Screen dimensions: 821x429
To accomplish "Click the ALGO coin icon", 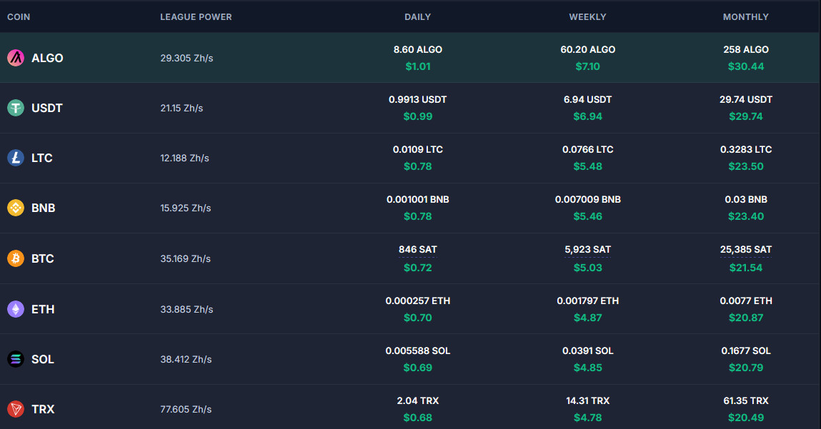I will [x=16, y=58].
